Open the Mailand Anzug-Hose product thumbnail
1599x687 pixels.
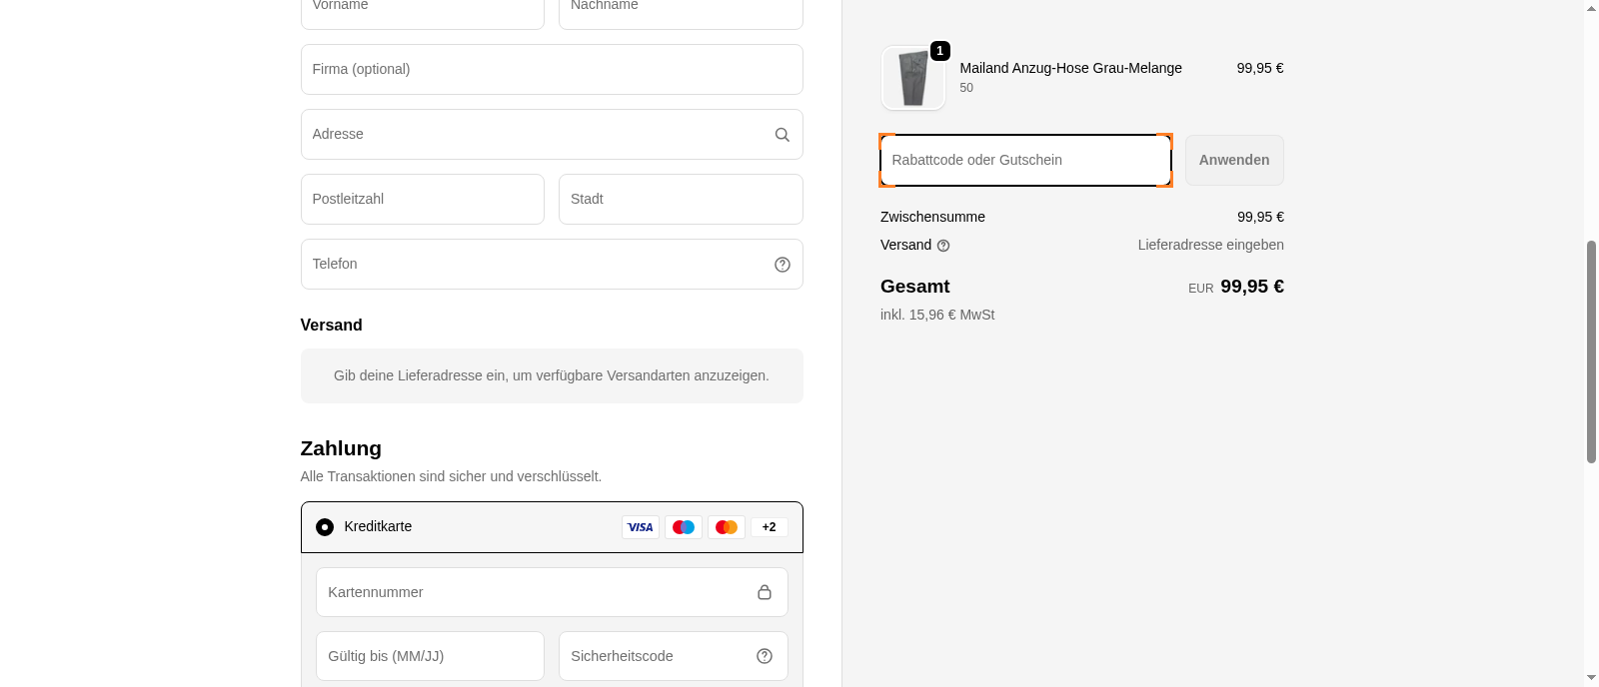tap(913, 78)
